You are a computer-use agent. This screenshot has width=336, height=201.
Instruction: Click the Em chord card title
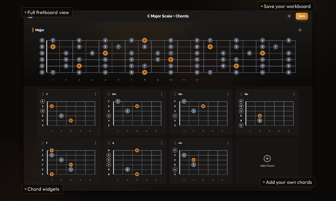click(246, 94)
